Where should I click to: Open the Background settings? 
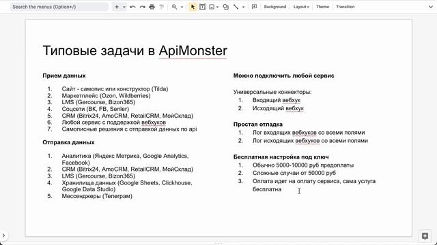point(275,7)
